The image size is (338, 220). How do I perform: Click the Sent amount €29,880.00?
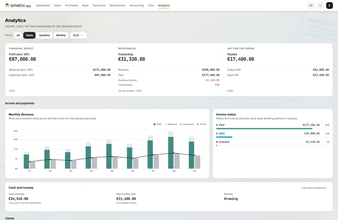[x=312, y=133]
